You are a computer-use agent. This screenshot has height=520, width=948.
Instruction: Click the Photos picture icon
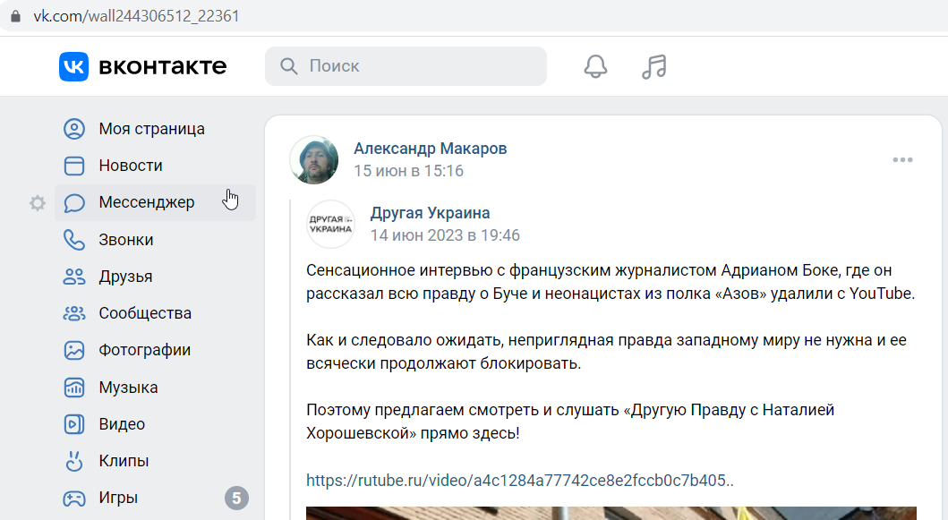(74, 350)
